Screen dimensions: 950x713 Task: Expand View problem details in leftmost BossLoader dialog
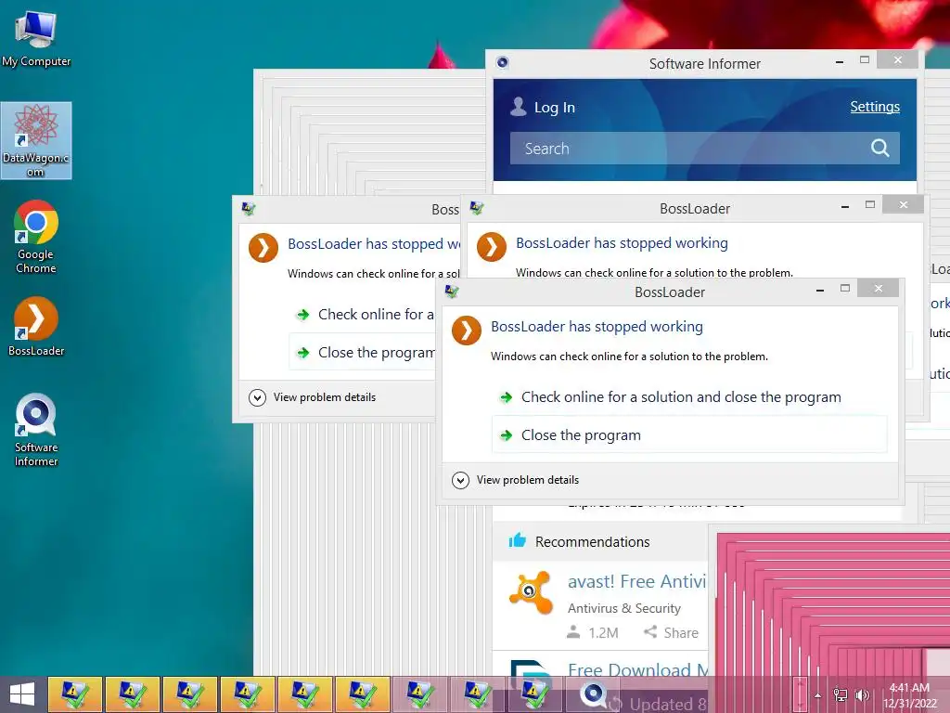(x=312, y=397)
